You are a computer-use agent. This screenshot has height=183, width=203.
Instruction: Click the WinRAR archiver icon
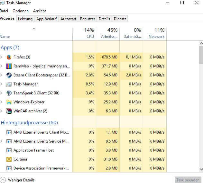pyautogui.click(x=9, y=111)
